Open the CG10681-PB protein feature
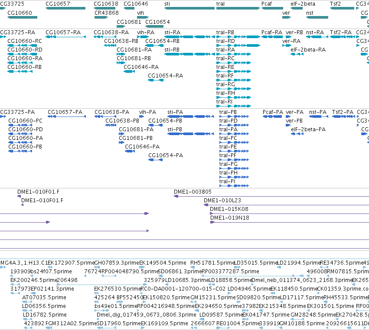Screen dimensions: 369x330 tap(122, 142)
